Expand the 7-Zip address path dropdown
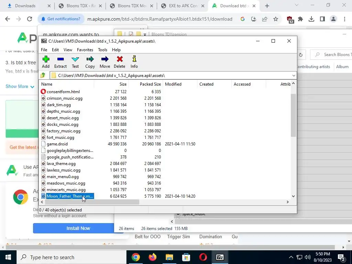 coord(294,75)
